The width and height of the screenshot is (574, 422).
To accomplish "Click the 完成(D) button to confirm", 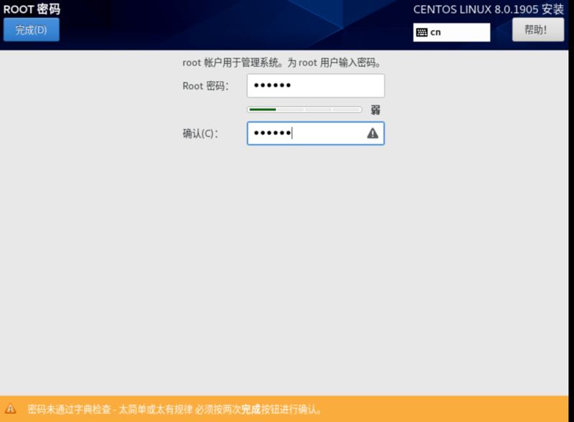I will 31,31.
